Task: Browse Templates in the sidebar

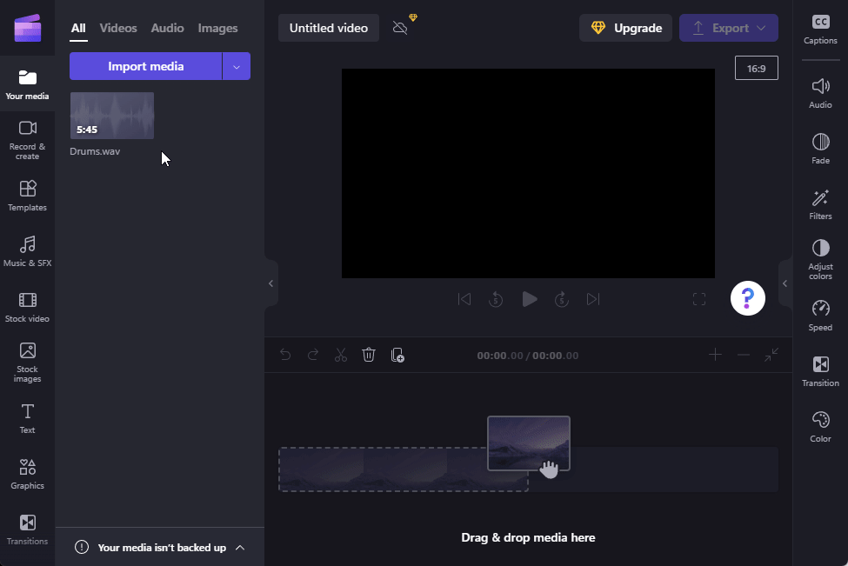Action: 27,195
